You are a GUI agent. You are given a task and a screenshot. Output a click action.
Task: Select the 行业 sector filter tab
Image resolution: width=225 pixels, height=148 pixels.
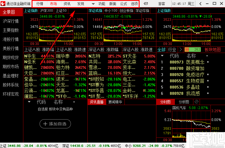pyautogui.click(x=172, y=50)
